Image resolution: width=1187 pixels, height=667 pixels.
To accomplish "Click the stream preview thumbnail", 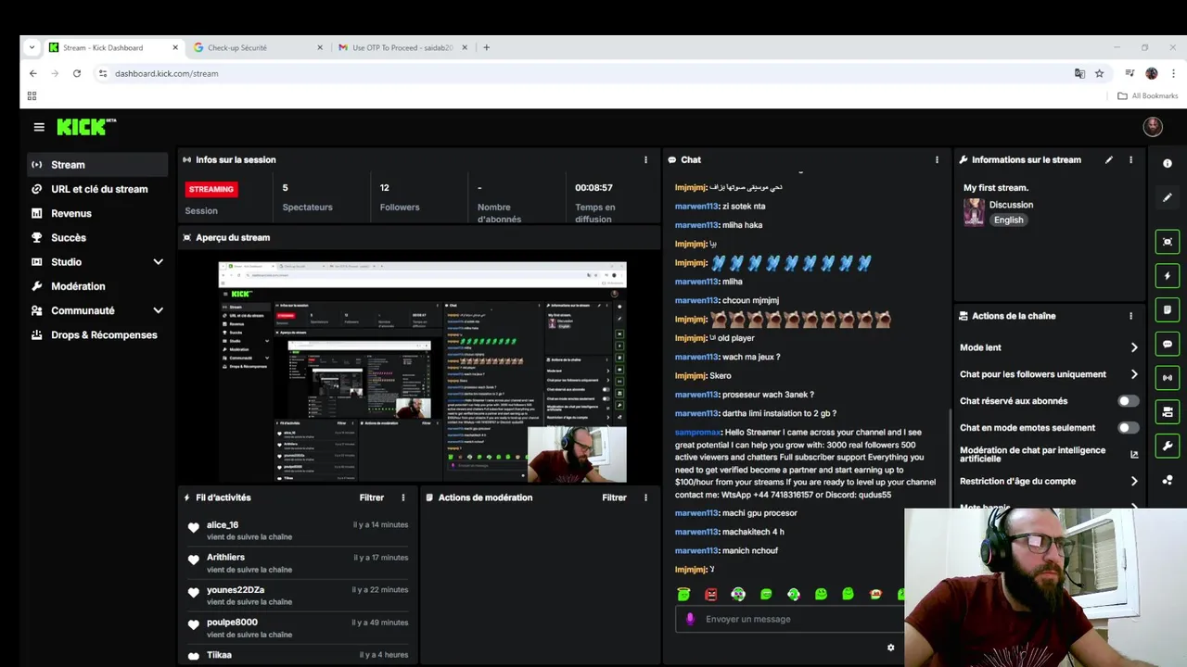I will tap(422, 372).
